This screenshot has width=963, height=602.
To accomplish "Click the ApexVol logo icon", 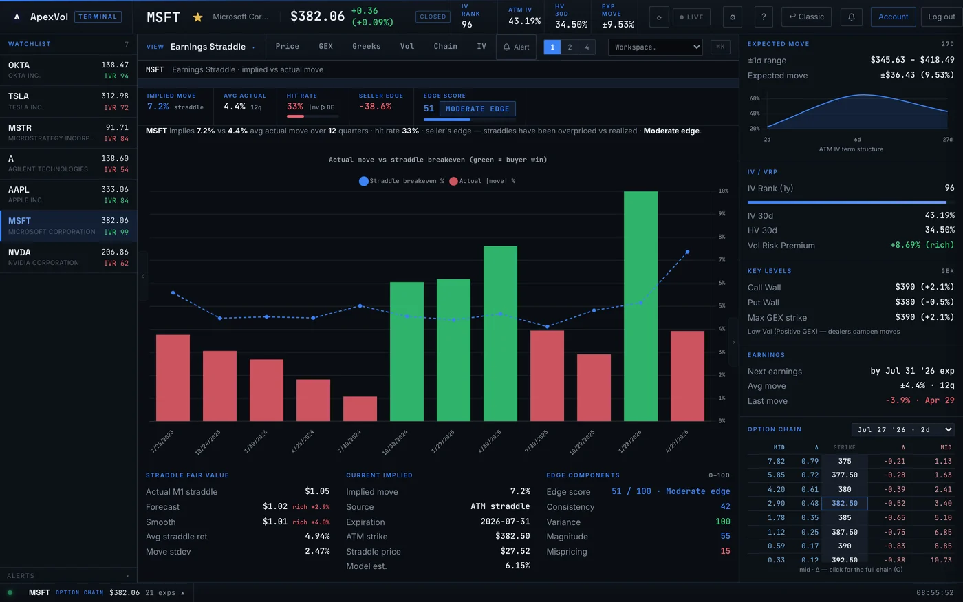I will 17,17.
